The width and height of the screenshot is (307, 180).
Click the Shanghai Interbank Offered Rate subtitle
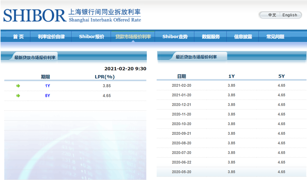point(105,20)
